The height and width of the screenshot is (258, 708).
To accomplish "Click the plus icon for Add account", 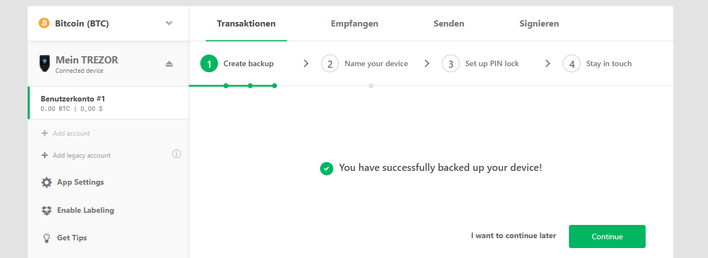I will pos(45,133).
